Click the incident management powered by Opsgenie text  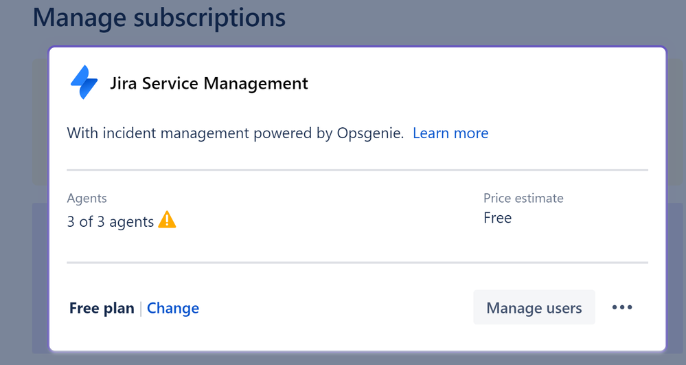point(235,133)
